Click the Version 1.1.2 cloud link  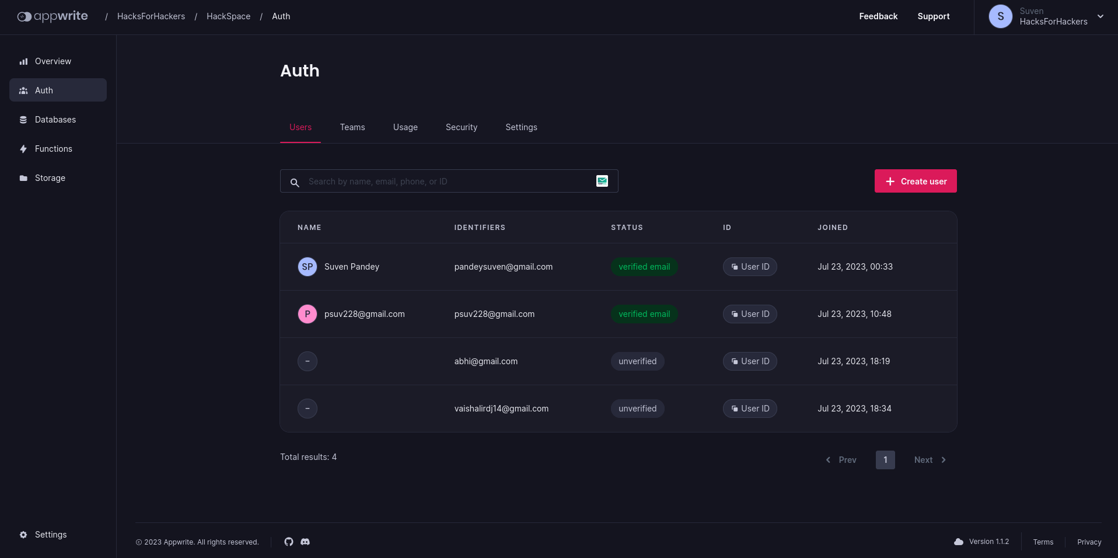click(x=981, y=542)
